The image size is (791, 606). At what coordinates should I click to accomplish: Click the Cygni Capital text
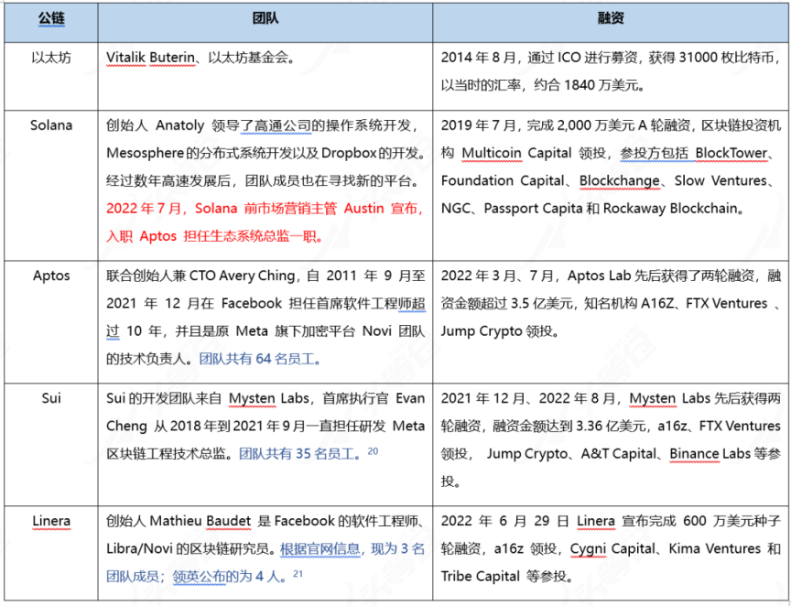coord(612,549)
